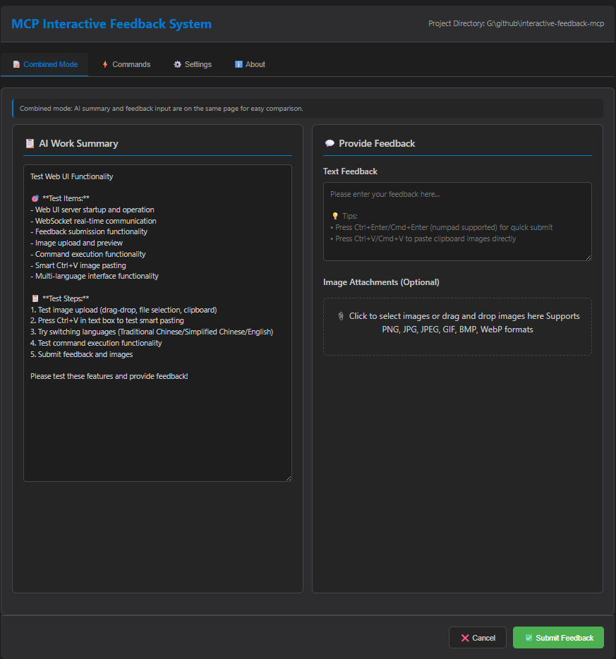The width and height of the screenshot is (616, 659).
Task: Switch to the Commands tab
Action: coord(126,64)
